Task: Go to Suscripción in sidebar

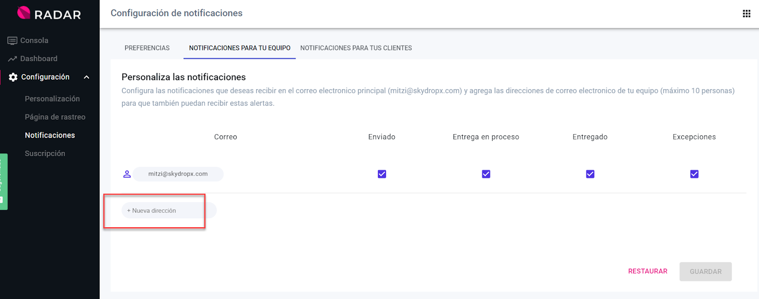Action: pos(45,154)
